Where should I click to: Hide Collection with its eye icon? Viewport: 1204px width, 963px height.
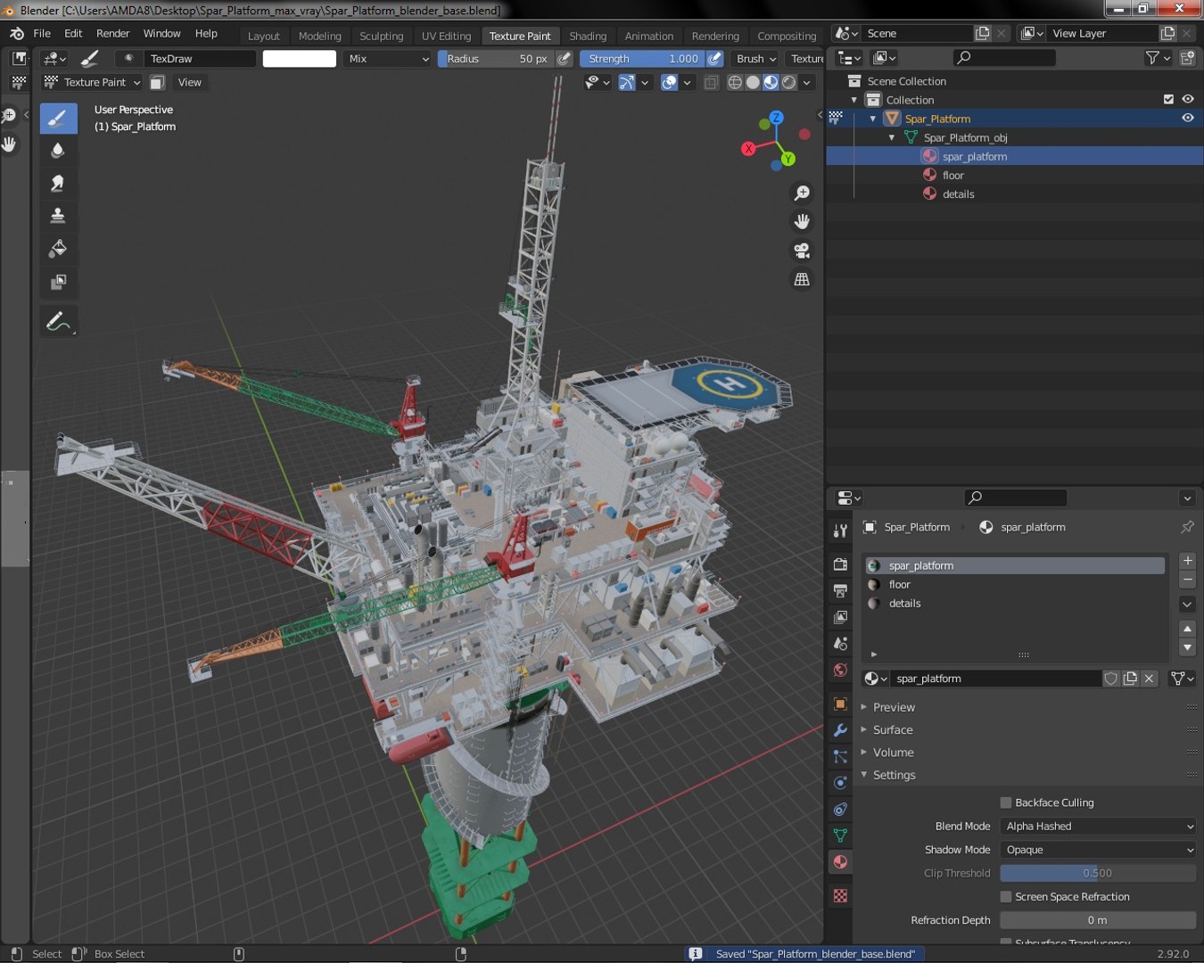point(1188,99)
